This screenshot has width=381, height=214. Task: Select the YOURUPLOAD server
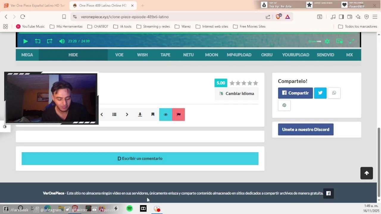(296, 55)
